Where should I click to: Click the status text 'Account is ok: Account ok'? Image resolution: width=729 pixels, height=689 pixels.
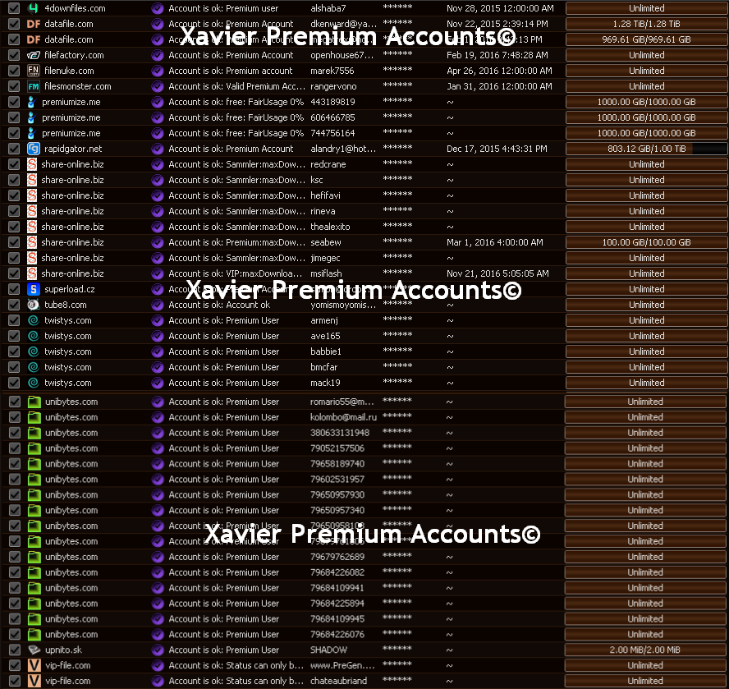(x=219, y=305)
